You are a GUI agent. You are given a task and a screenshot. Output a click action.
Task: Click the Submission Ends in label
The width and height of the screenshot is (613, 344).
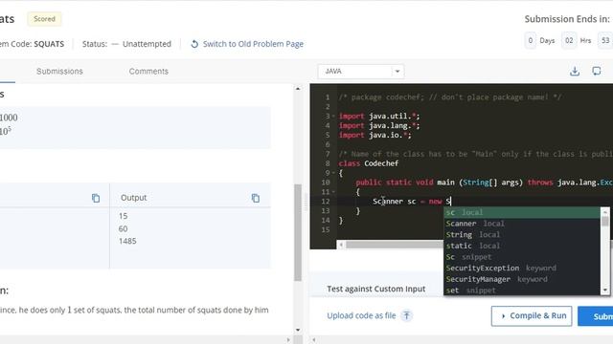[x=567, y=19]
